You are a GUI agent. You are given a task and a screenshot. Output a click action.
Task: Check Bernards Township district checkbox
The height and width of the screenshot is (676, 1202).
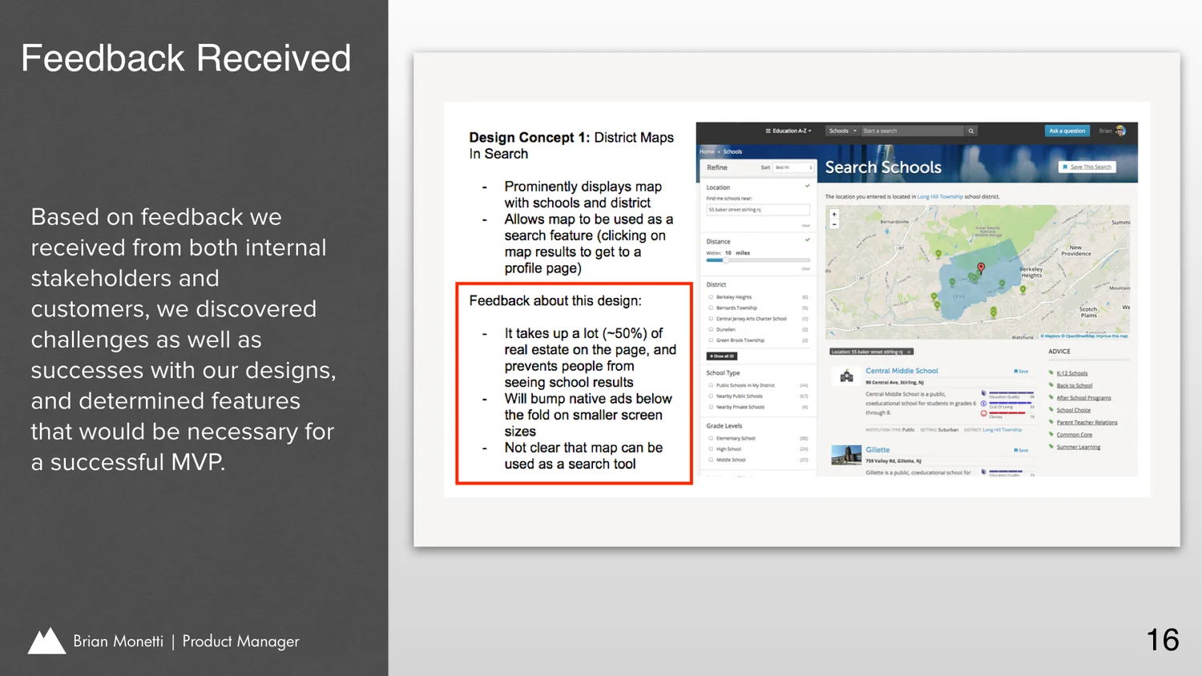711,308
